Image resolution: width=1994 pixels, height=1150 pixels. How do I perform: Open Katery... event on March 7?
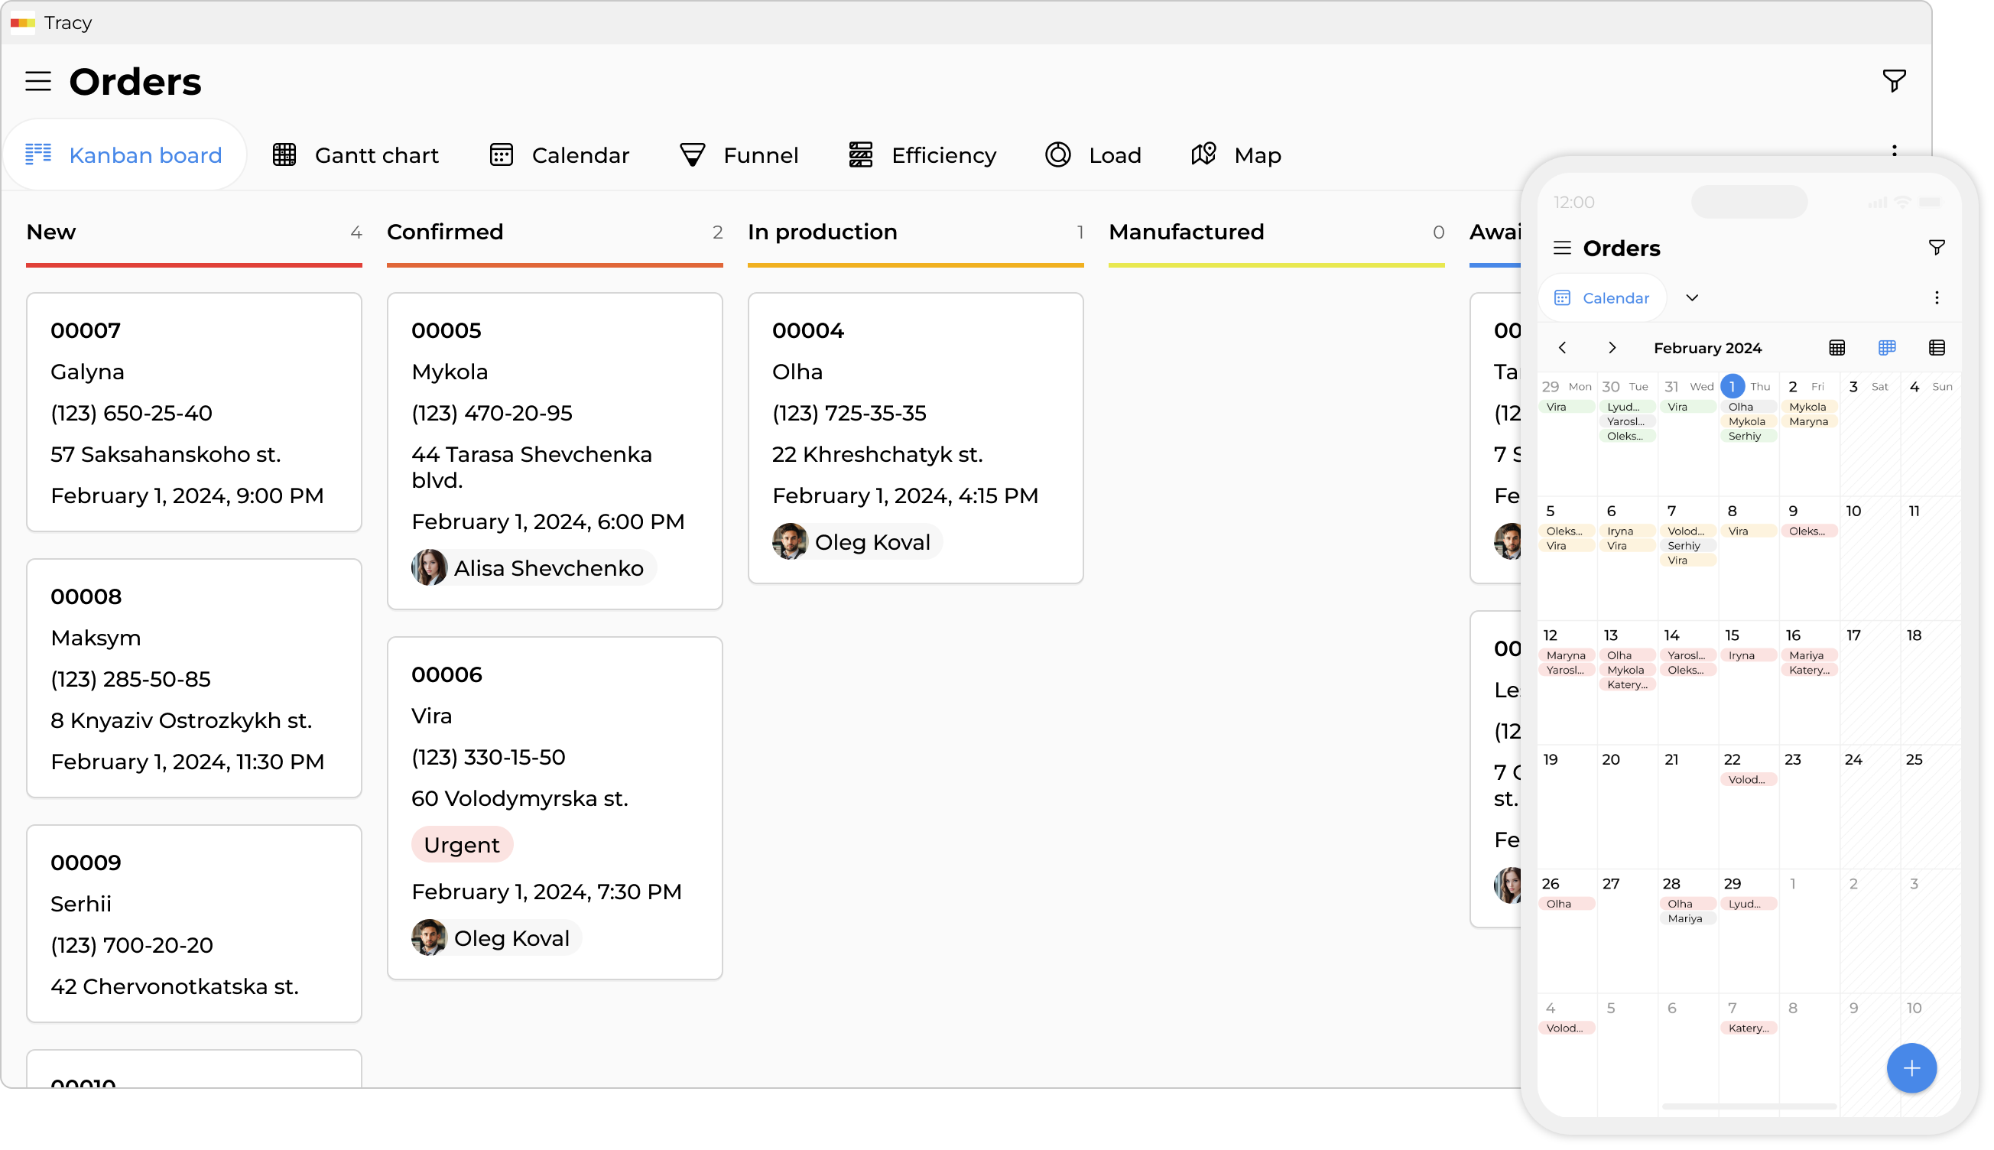click(1748, 1028)
